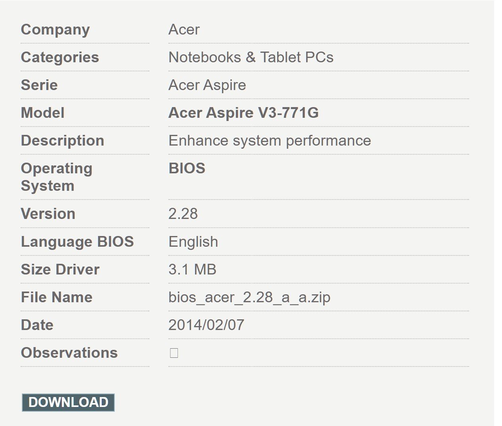Click the Company row label

pyautogui.click(x=55, y=30)
